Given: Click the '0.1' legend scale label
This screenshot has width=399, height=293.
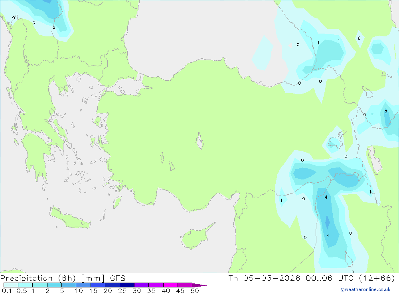Looking at the screenshot, I should pyautogui.click(x=7, y=291).
